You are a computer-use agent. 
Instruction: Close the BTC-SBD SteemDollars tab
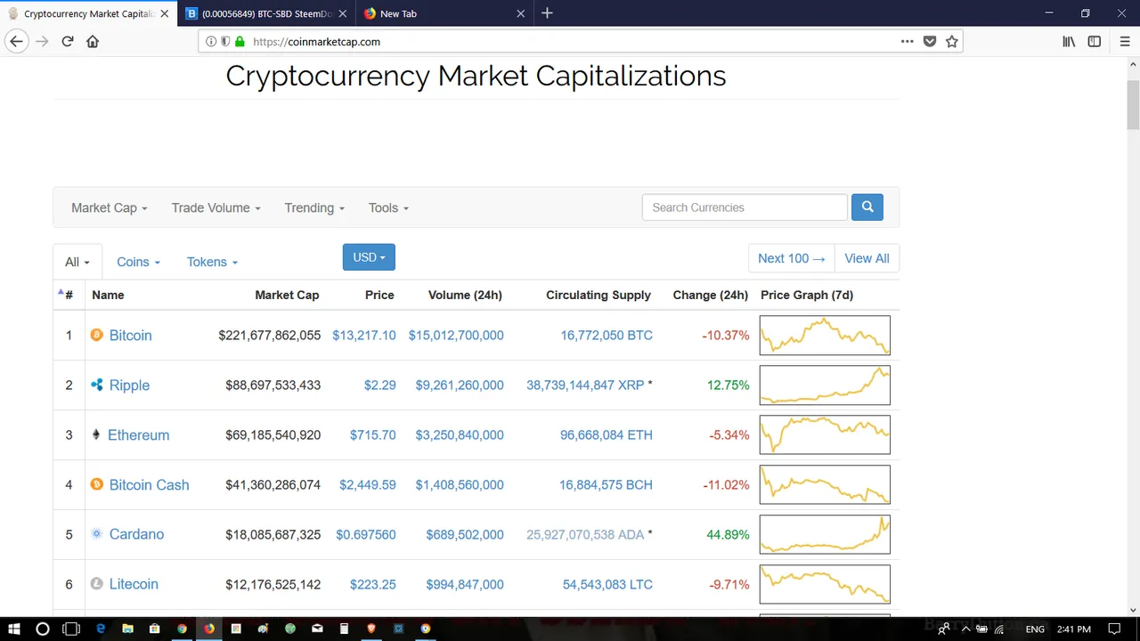coord(342,13)
